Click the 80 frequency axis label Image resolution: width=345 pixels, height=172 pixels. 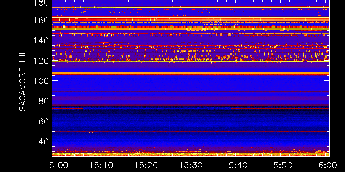point(43,101)
